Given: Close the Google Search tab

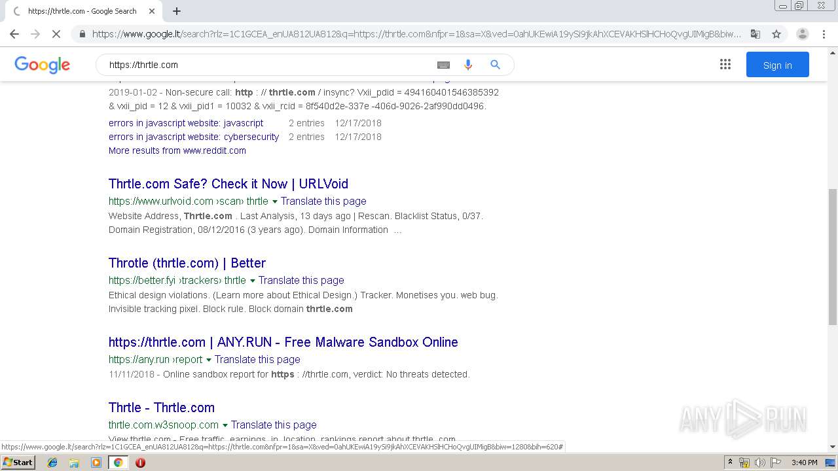Looking at the screenshot, I should point(152,11).
